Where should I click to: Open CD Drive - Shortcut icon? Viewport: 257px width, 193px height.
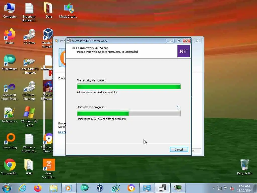coord(29,90)
